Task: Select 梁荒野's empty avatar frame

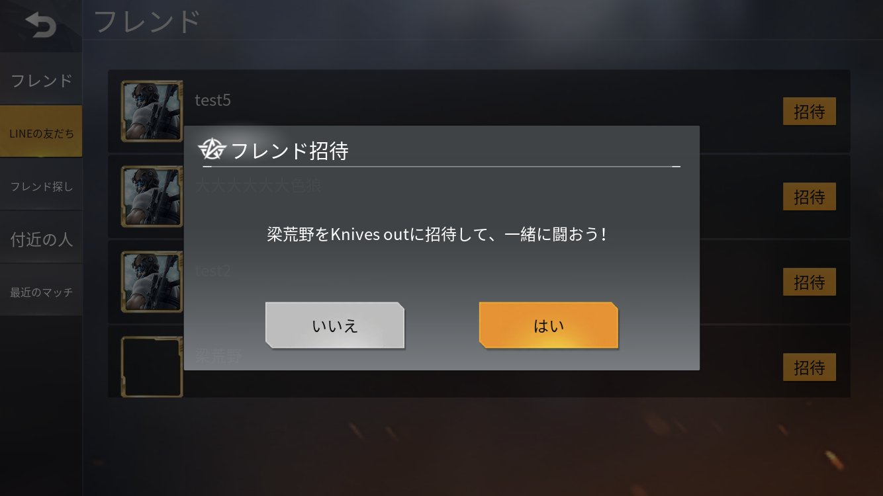Action: pyautogui.click(x=152, y=367)
